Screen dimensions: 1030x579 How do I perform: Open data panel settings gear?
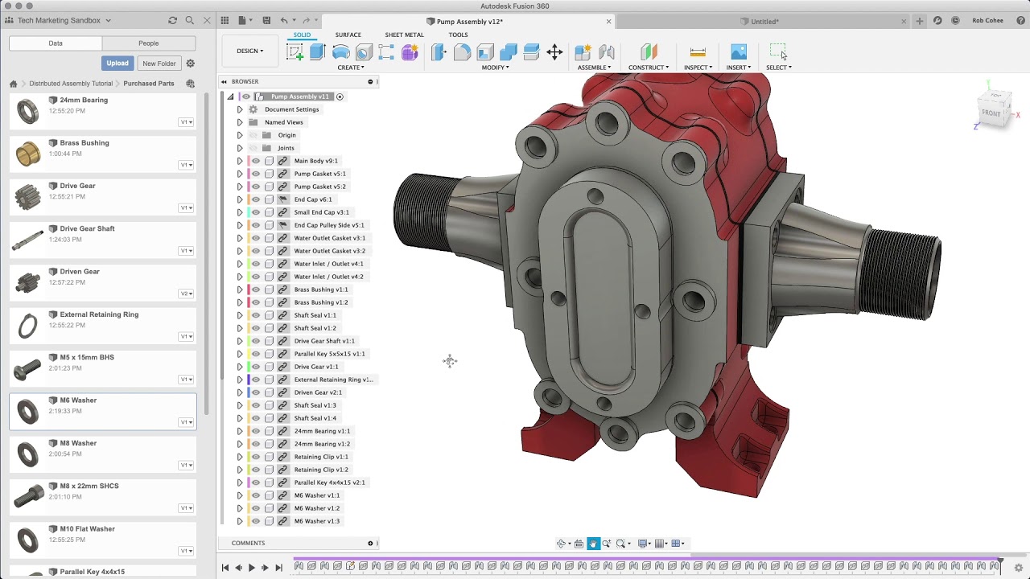(x=191, y=64)
